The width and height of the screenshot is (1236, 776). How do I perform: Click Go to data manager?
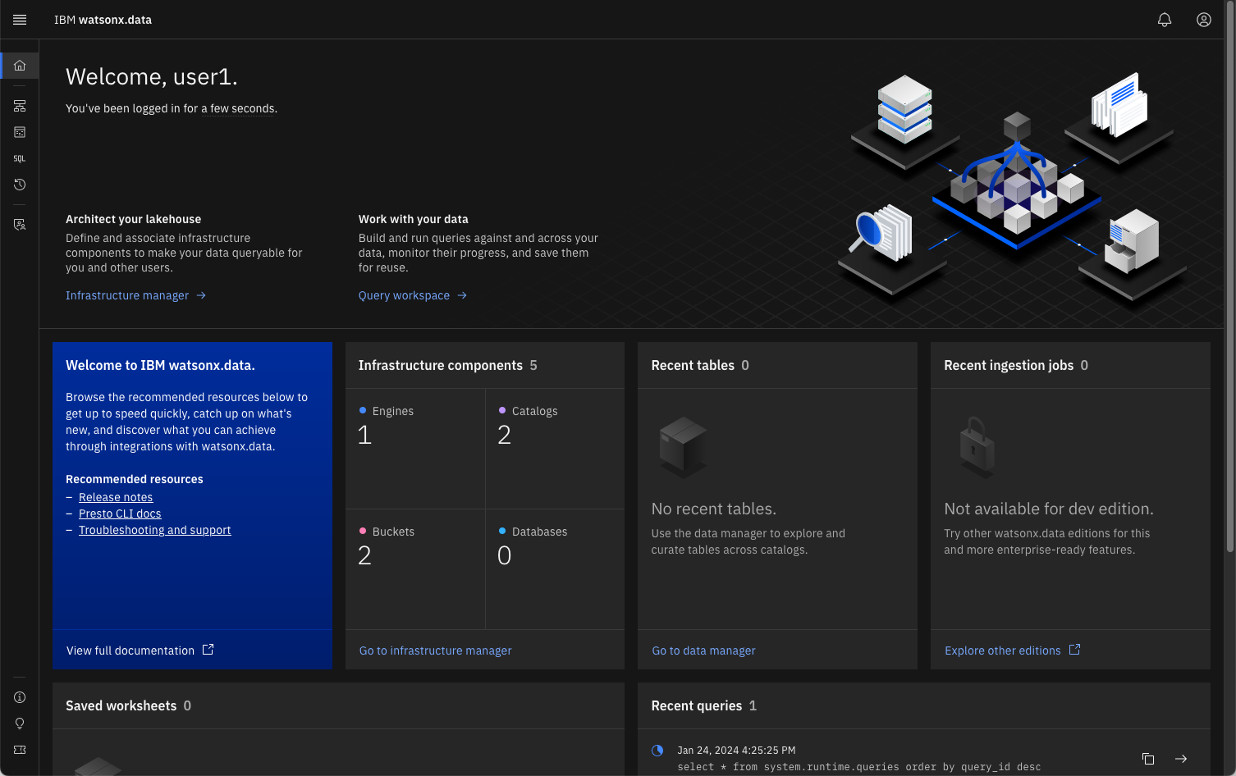point(703,650)
